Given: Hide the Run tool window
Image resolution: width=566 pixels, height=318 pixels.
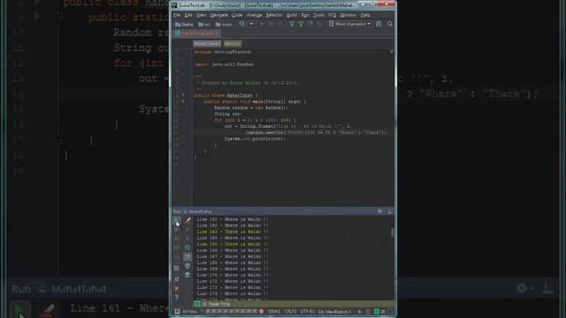Looking at the screenshot, I should [390, 211].
